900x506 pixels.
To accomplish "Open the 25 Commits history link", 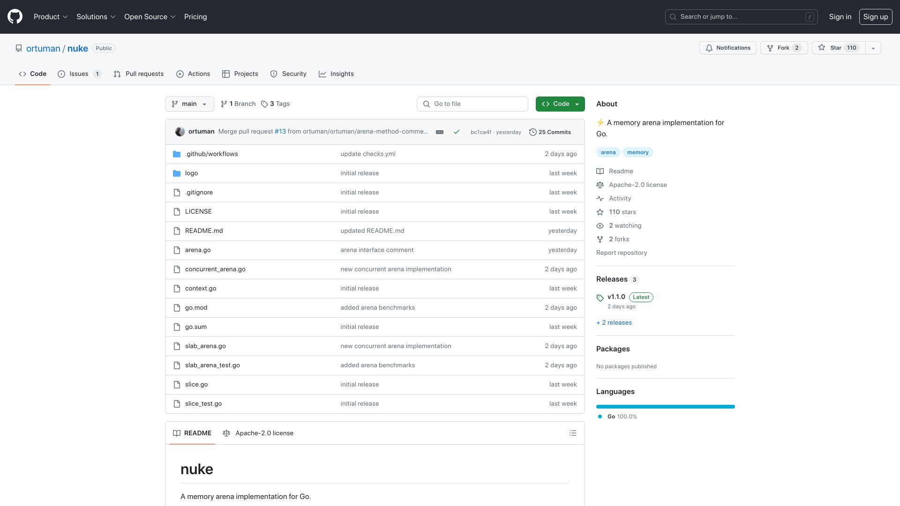I will coord(550,132).
